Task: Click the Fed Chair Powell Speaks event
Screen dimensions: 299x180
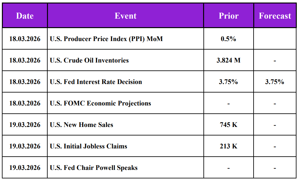Action: pyautogui.click(x=94, y=168)
